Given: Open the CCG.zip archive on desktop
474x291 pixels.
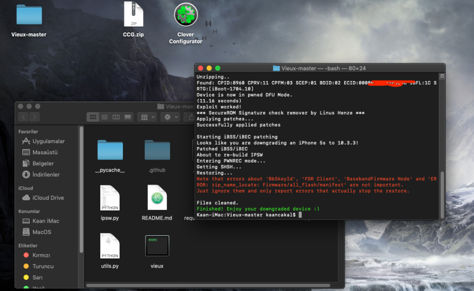Looking at the screenshot, I should tap(133, 15).
